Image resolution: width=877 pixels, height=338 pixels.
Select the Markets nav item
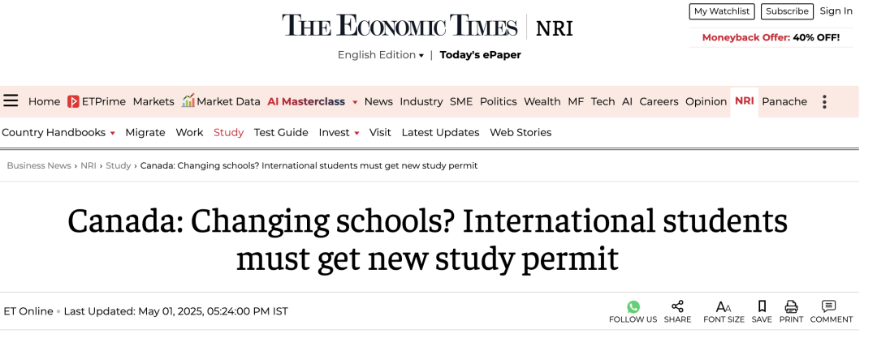153,101
